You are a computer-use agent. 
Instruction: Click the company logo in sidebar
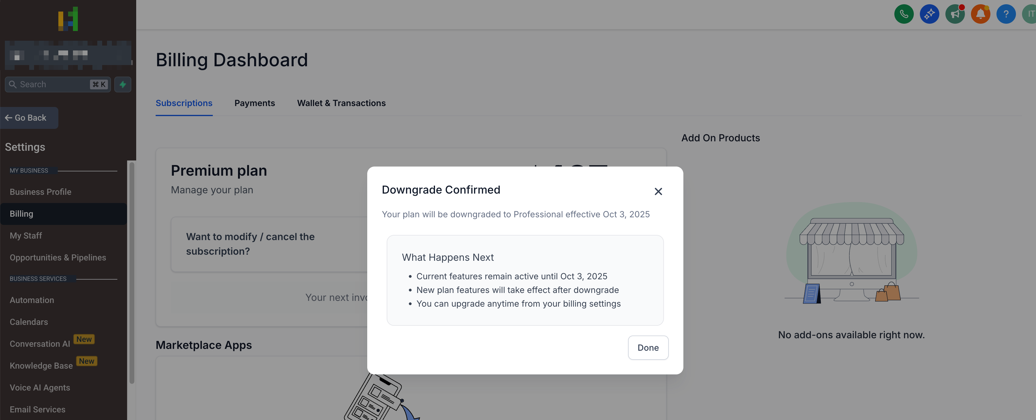68,19
